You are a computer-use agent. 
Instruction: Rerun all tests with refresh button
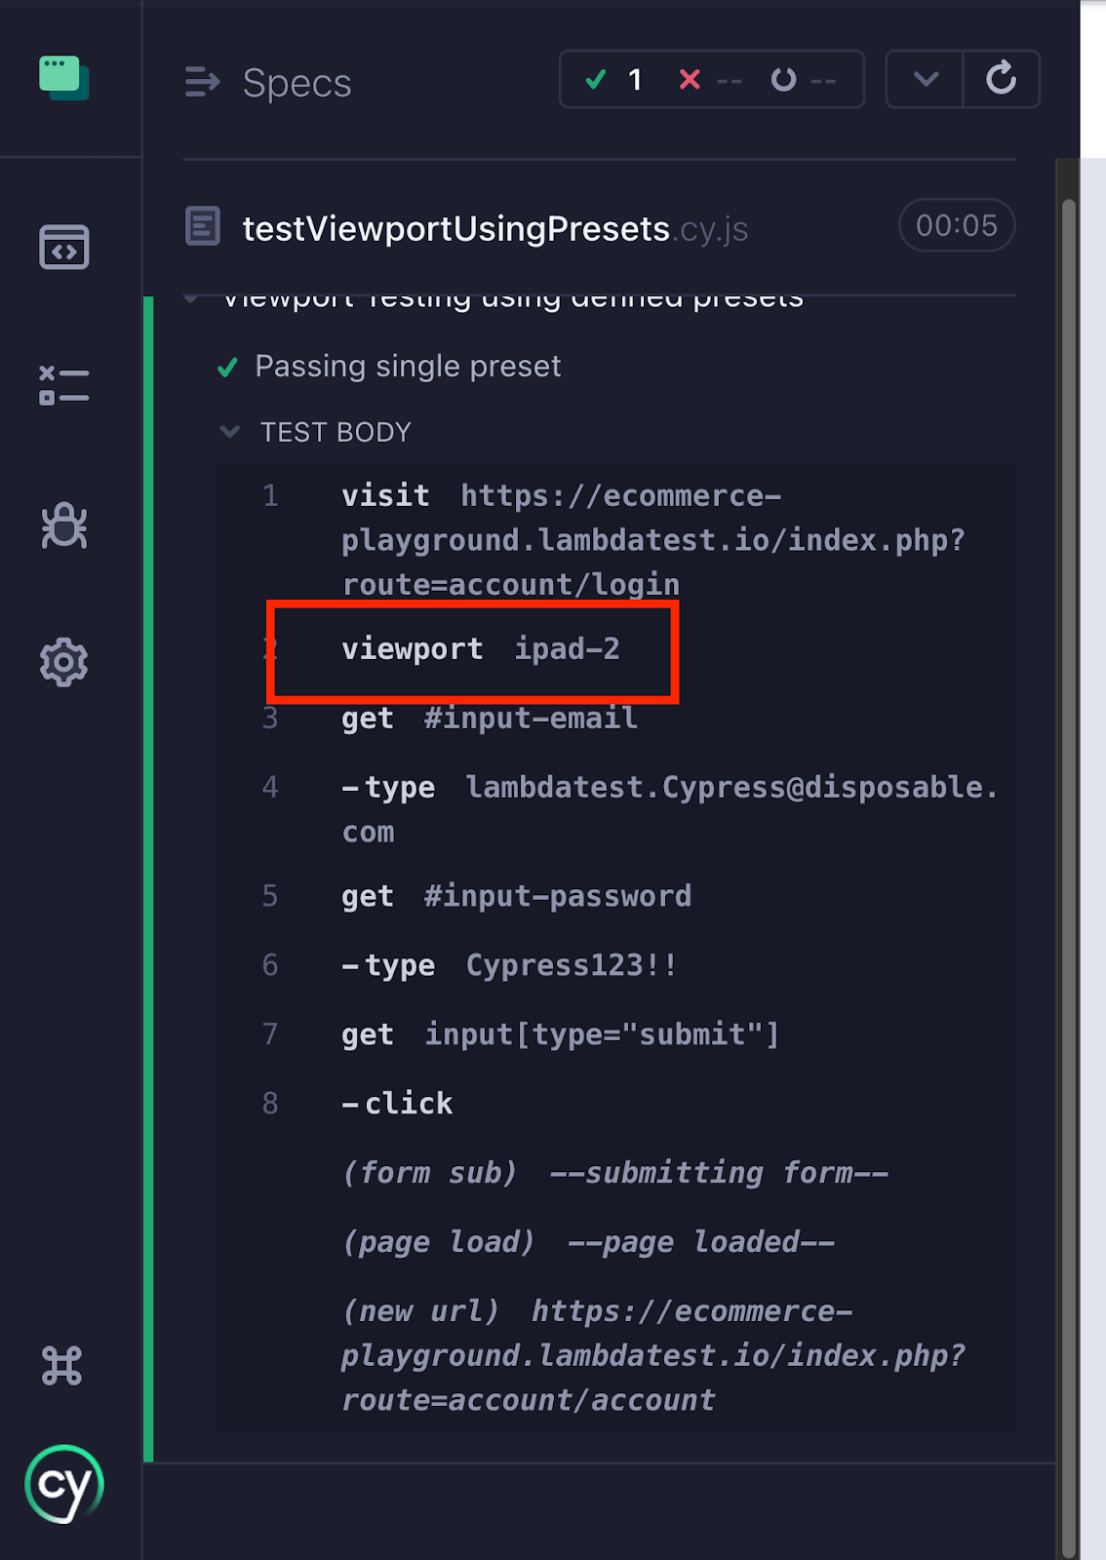tap(1002, 79)
